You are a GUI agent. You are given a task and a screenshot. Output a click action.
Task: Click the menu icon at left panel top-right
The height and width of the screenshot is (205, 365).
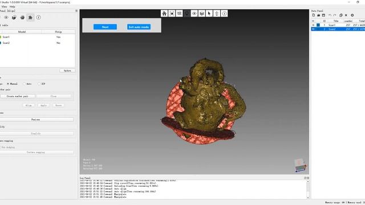pos(76,11)
